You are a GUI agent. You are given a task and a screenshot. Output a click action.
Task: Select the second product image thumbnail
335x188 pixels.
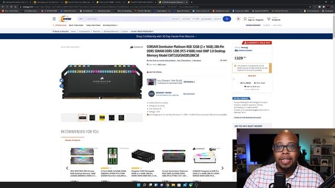pyautogui.click(x=92, y=118)
